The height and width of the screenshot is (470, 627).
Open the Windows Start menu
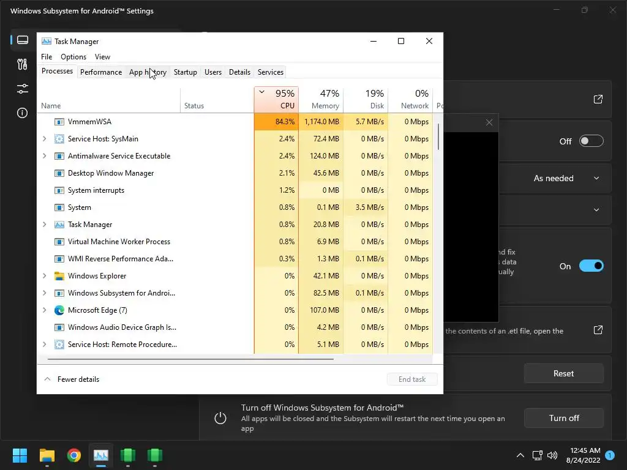pos(20,455)
